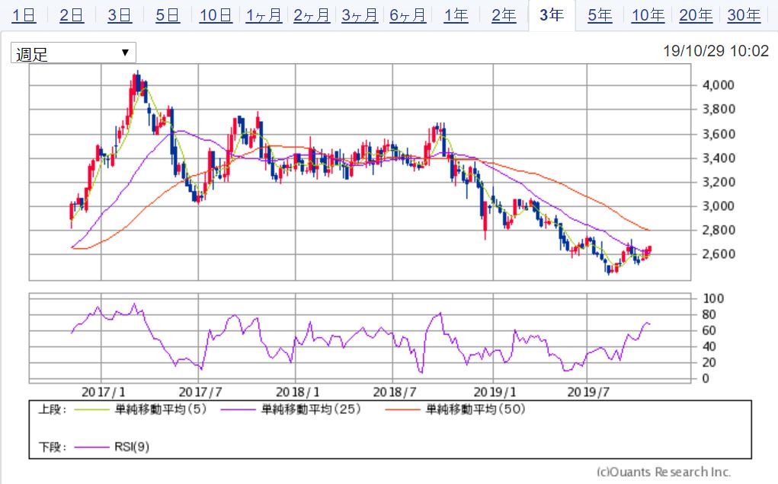Click the RSI 80 axis label
The height and width of the screenshot is (484, 778).
(709, 314)
